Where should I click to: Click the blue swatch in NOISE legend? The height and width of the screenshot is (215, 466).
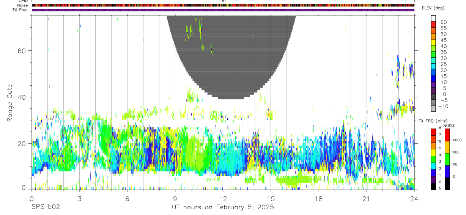(x=447, y=171)
